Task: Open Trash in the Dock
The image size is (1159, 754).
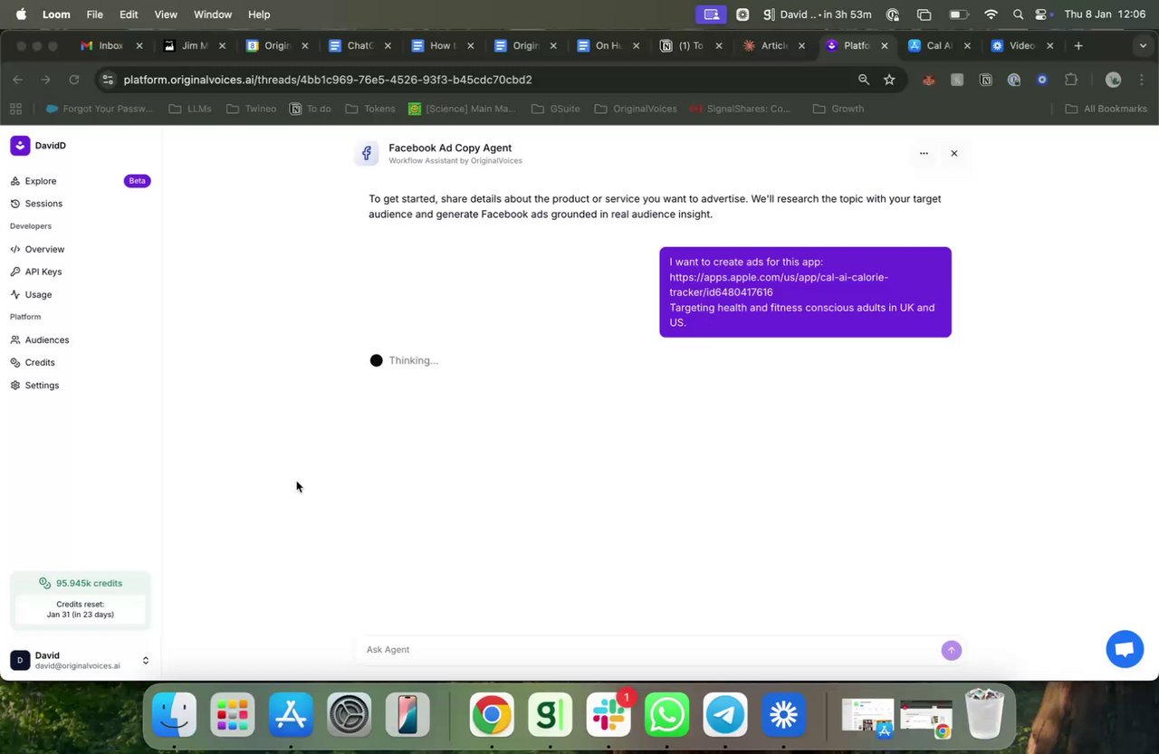Action: click(x=983, y=713)
